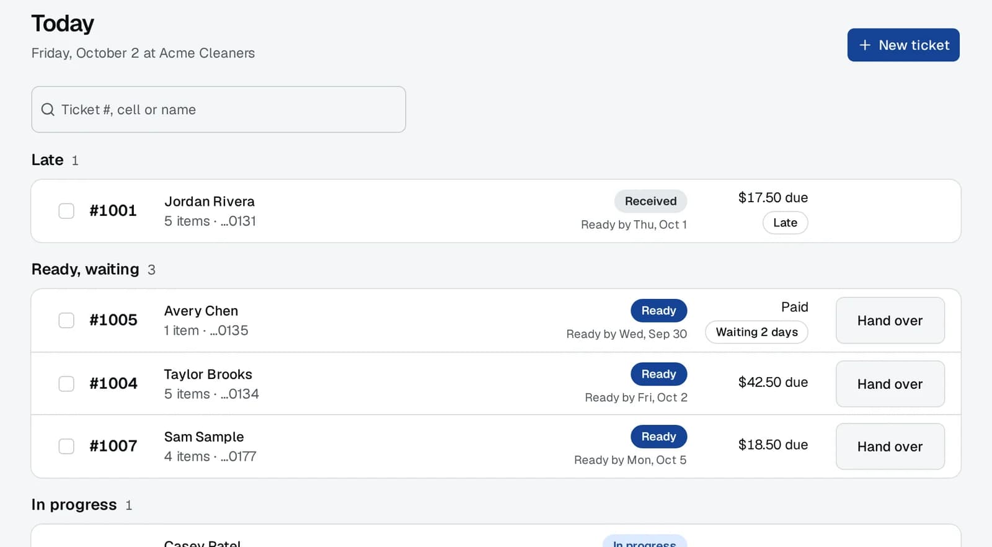Hand over Avery Chen's ticket

pyautogui.click(x=890, y=321)
